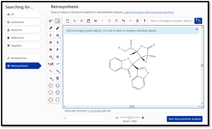The height and width of the screenshot is (129, 212).
Task: Click the export structure file icon
Action: [82, 21]
